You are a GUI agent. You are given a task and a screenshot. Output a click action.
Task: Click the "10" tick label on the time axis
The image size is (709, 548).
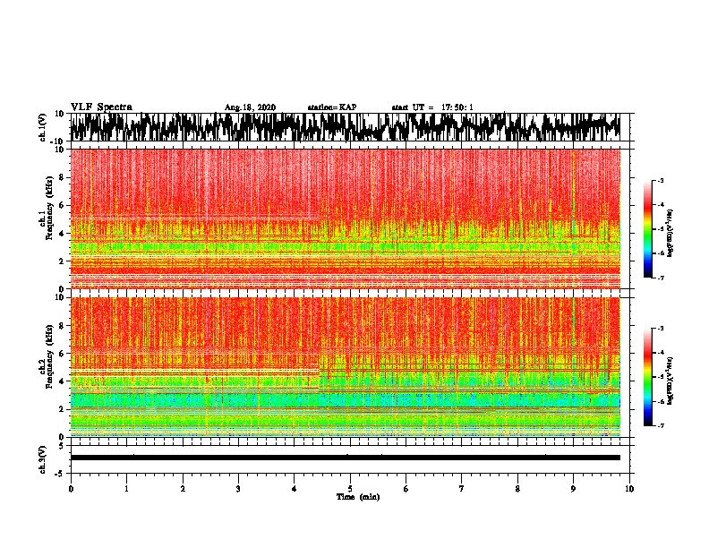pyautogui.click(x=629, y=489)
